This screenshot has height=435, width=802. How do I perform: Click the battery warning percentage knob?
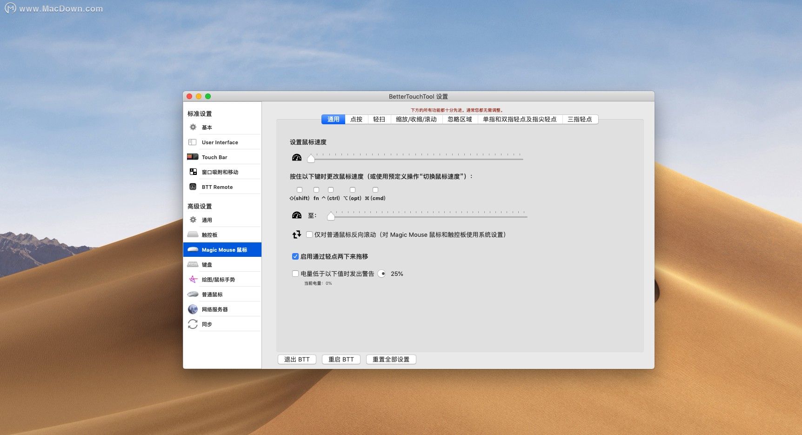click(381, 274)
